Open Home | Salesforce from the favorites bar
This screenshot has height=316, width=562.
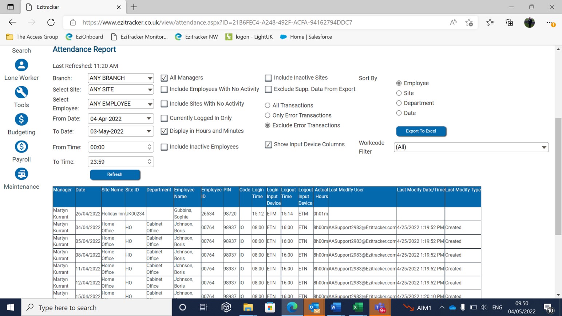click(x=306, y=36)
